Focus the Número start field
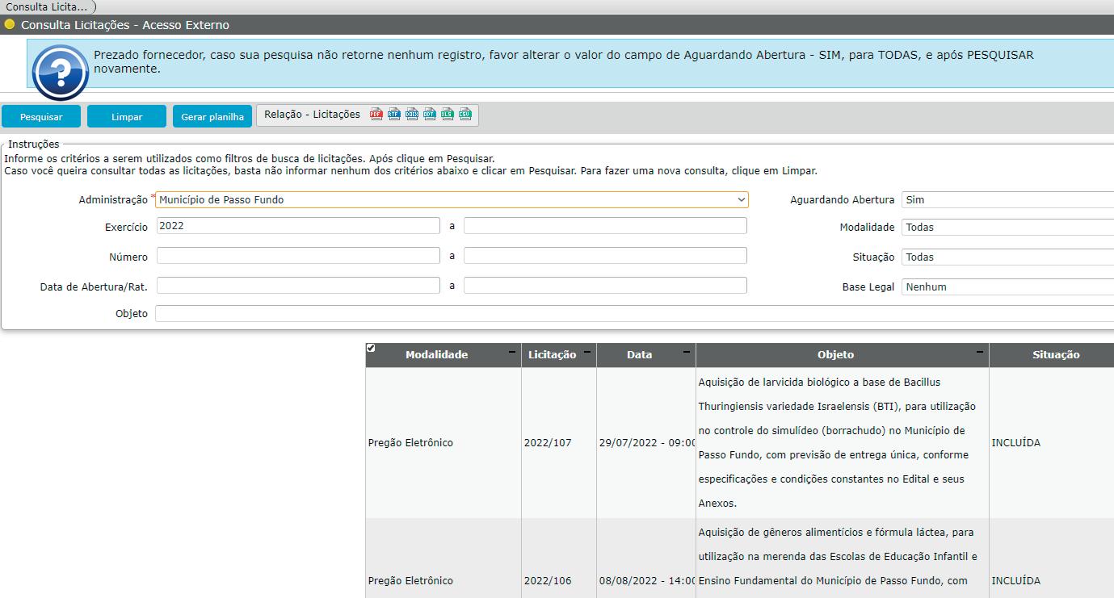This screenshot has width=1114, height=598. (x=298, y=256)
